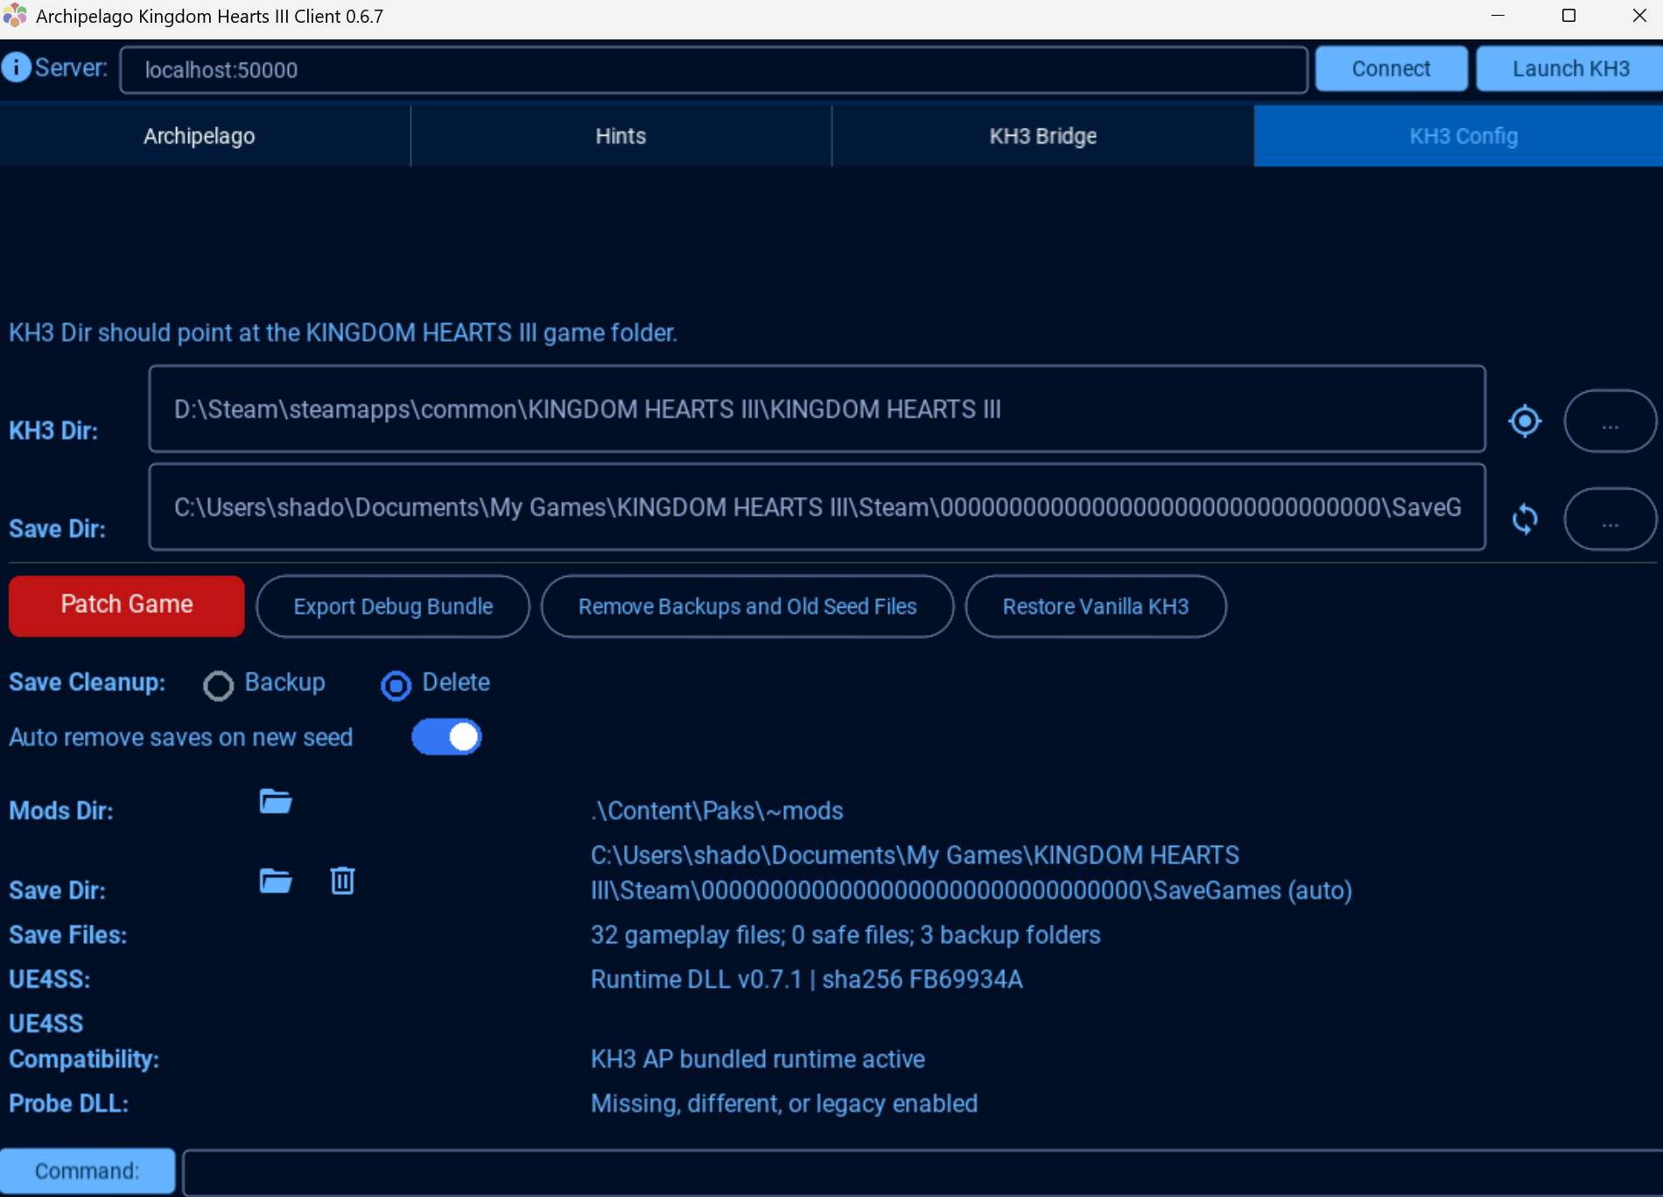Click the auto-detect KH3 Dir target icon
This screenshot has height=1197, width=1663.
(x=1525, y=421)
